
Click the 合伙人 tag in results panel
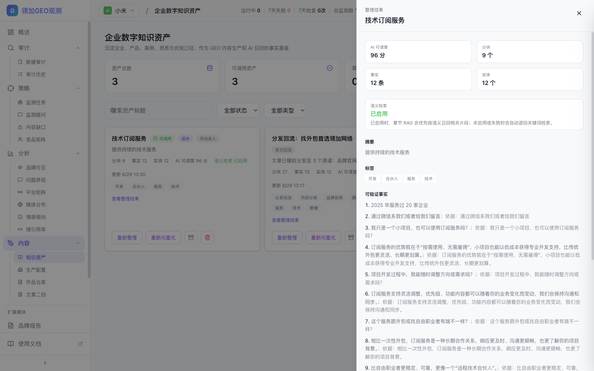click(392, 178)
